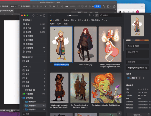Open the 标签 filter dropdown
151x116 pixels.
[58, 20]
